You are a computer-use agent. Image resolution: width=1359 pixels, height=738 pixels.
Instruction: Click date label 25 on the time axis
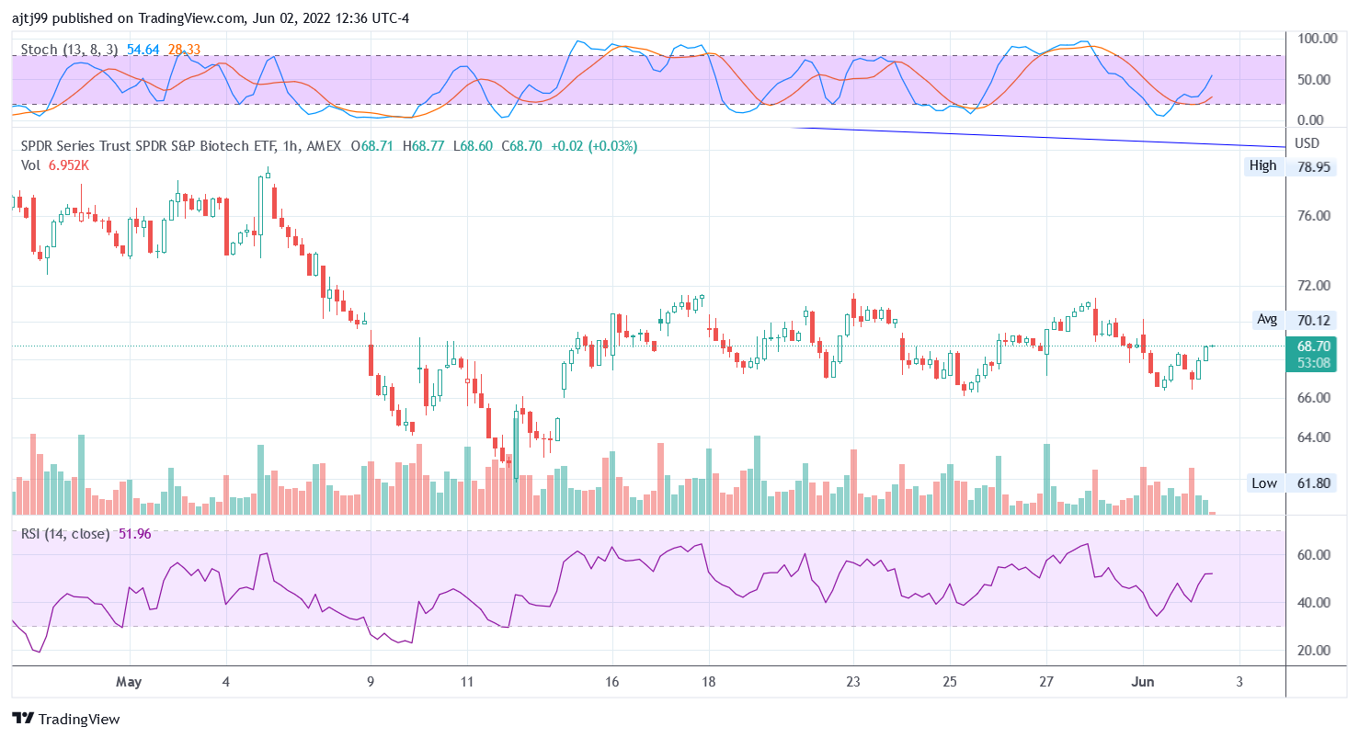[950, 682]
